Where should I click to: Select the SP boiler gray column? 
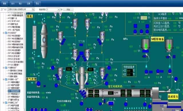[34, 37]
